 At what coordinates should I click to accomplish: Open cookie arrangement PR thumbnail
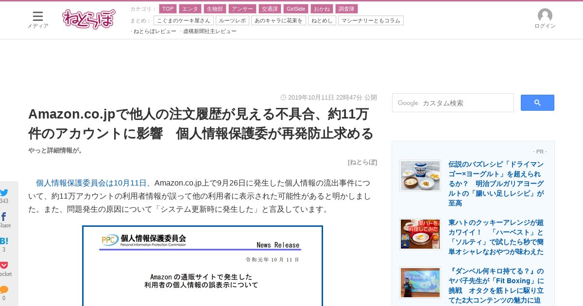420,234
